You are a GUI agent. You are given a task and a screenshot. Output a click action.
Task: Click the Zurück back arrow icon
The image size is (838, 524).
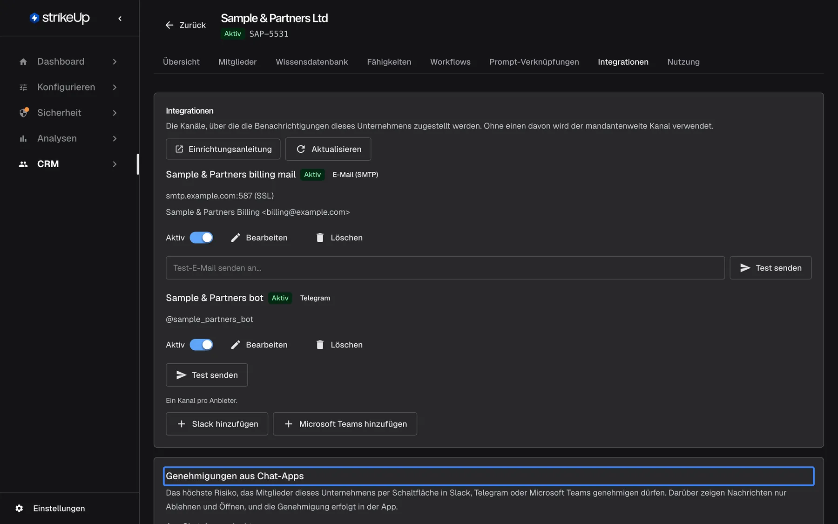169,25
